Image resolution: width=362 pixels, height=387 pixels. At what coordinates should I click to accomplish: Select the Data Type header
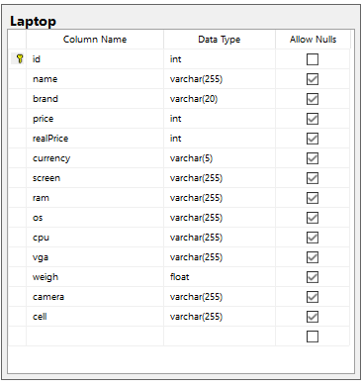click(220, 40)
